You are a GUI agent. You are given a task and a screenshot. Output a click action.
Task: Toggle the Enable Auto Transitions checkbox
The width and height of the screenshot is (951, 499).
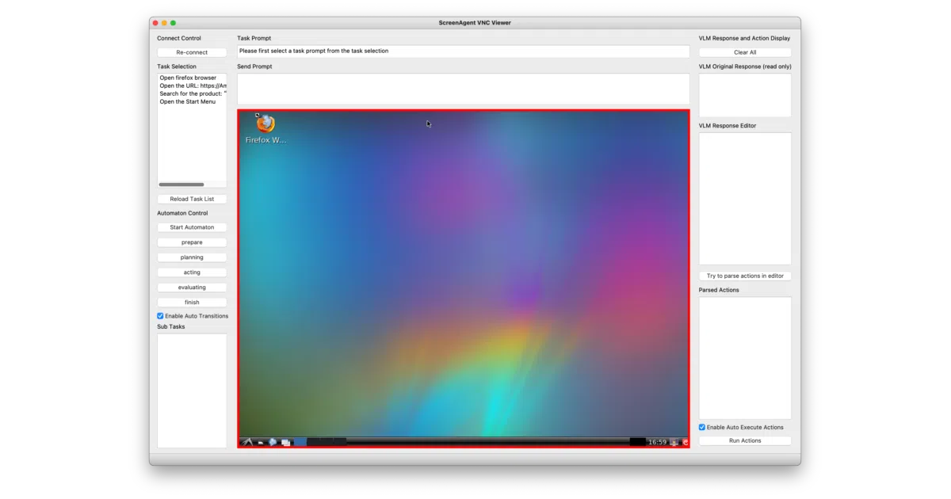click(x=160, y=316)
